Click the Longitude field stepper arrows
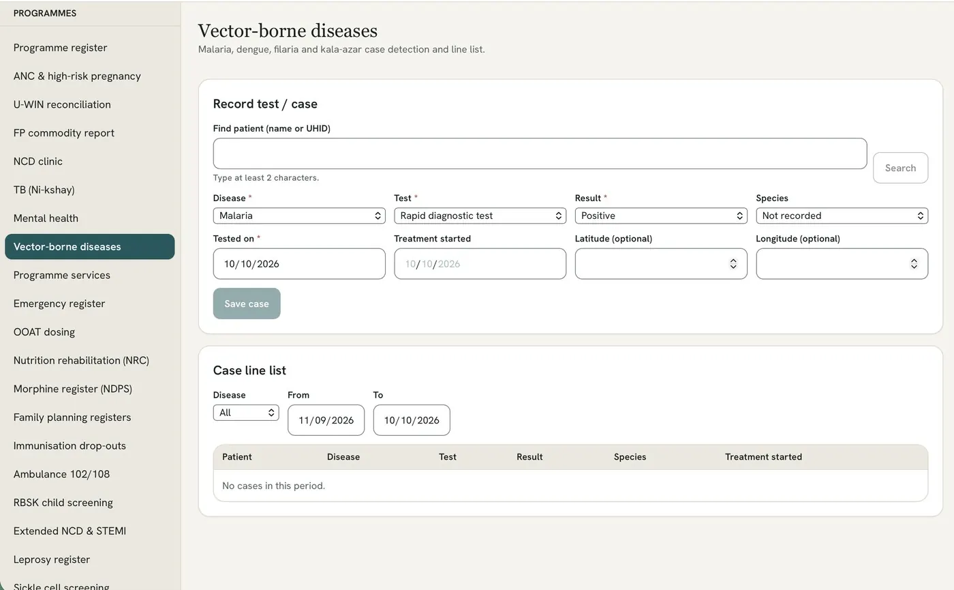 (x=914, y=264)
